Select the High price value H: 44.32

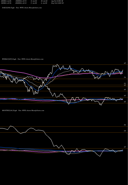44,1
